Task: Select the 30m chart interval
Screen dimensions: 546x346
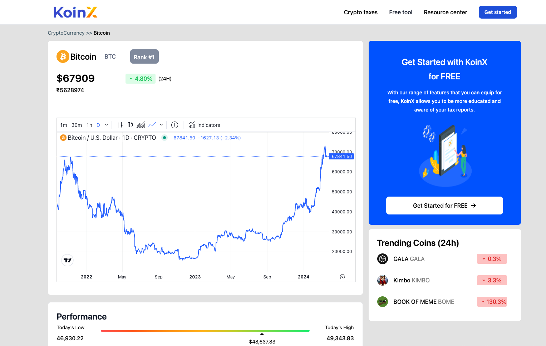Action: [x=77, y=125]
